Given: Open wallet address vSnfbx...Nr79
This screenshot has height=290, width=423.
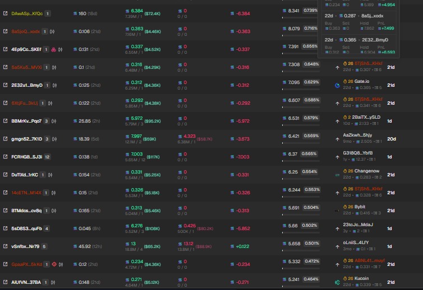Looking at the screenshot, I should click(25, 246).
